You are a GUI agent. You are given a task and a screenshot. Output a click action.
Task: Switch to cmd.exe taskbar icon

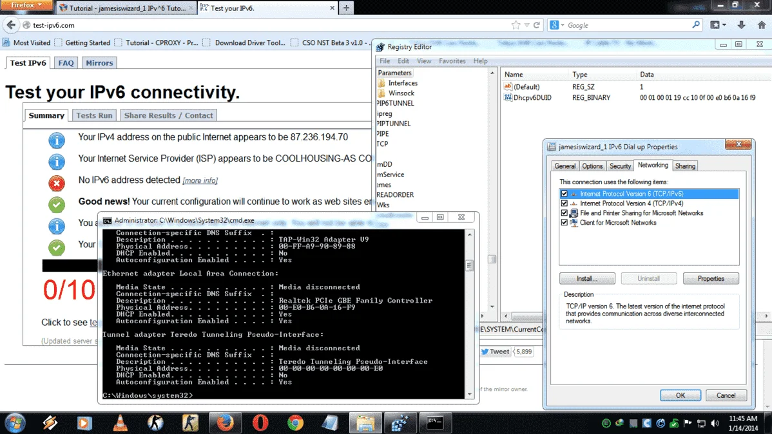pos(435,422)
